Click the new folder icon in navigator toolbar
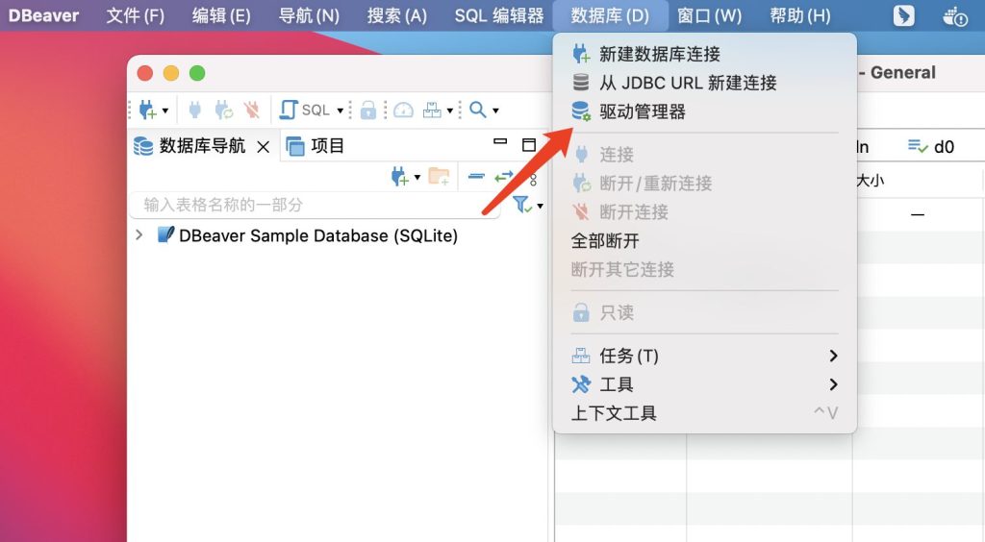 pyautogui.click(x=439, y=176)
